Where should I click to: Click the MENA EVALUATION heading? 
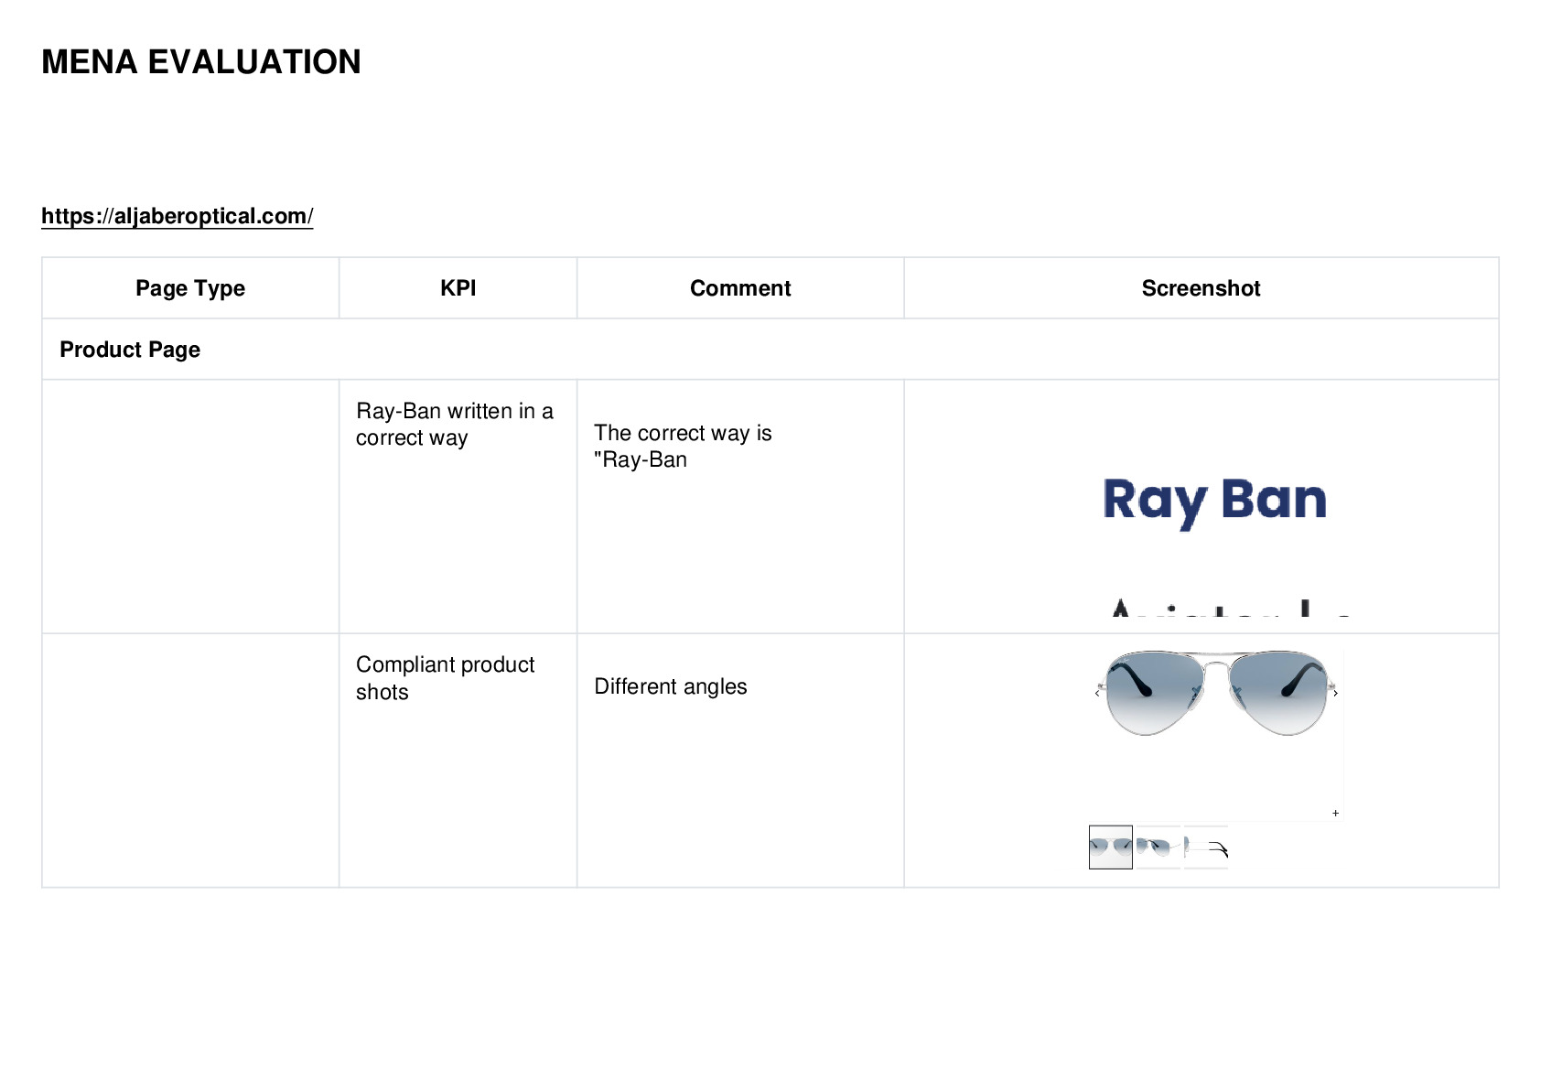[x=201, y=62]
